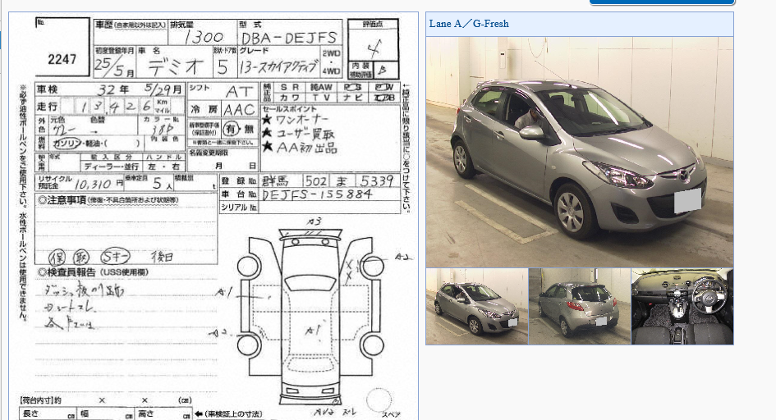Click the star icon beside AA初出品
This screenshot has width=776, height=420.
click(x=268, y=146)
